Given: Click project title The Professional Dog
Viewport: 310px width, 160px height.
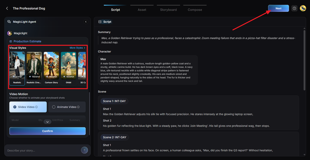Looking at the screenshot, I should pyautogui.click(x=29, y=8).
